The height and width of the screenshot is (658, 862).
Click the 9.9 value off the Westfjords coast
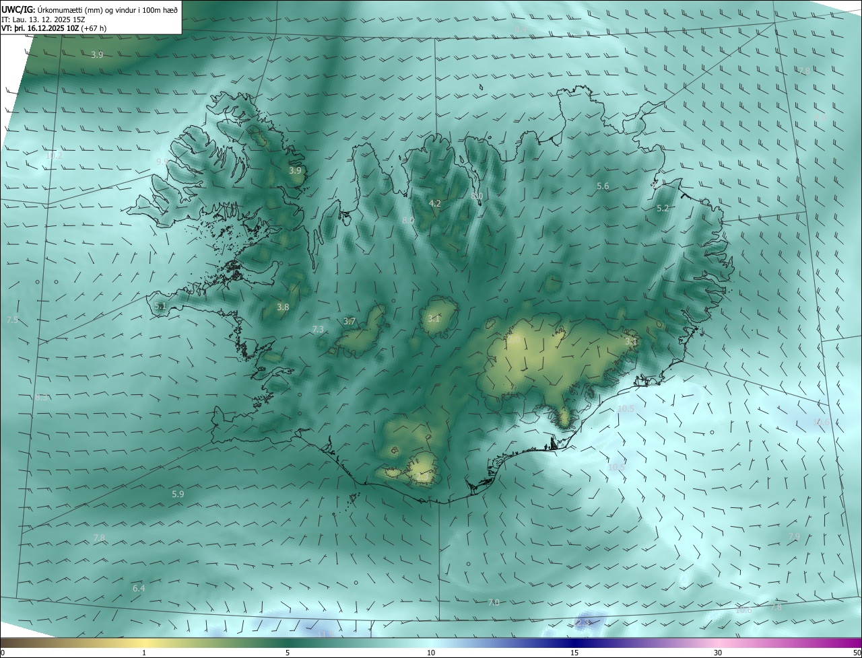[162, 162]
